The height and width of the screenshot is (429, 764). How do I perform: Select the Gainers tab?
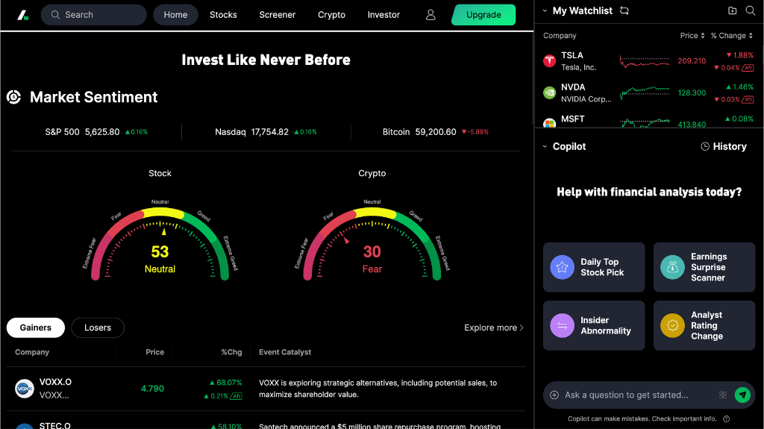pyautogui.click(x=36, y=328)
